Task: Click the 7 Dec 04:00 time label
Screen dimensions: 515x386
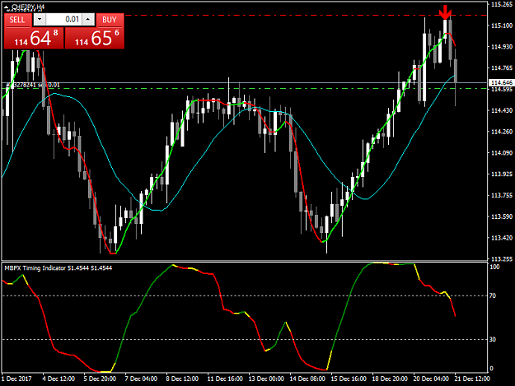Action: 141,379
